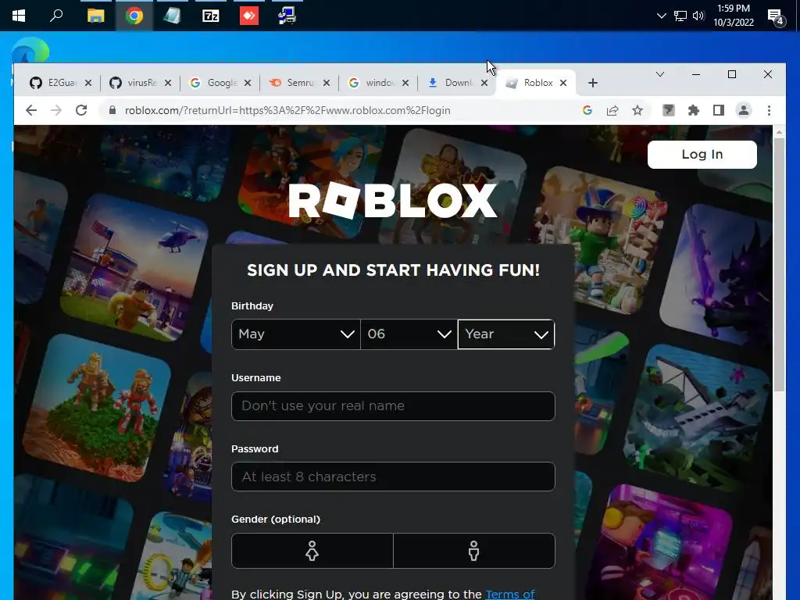Open the birthday day dropdown
Screen dimensions: 800x600
point(409,334)
